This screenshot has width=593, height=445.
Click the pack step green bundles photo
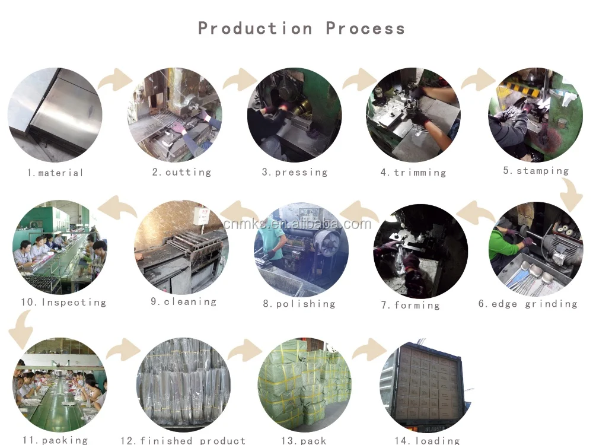pos(305,385)
